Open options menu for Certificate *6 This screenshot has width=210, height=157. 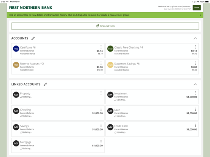pyautogui.click(x=101, y=47)
